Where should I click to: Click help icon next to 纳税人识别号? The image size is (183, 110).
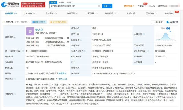click(85, 51)
